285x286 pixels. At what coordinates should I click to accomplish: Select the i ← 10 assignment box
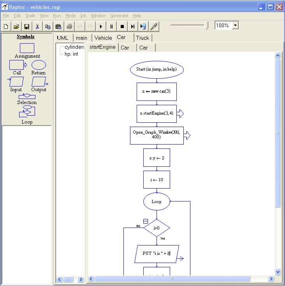click(157, 180)
